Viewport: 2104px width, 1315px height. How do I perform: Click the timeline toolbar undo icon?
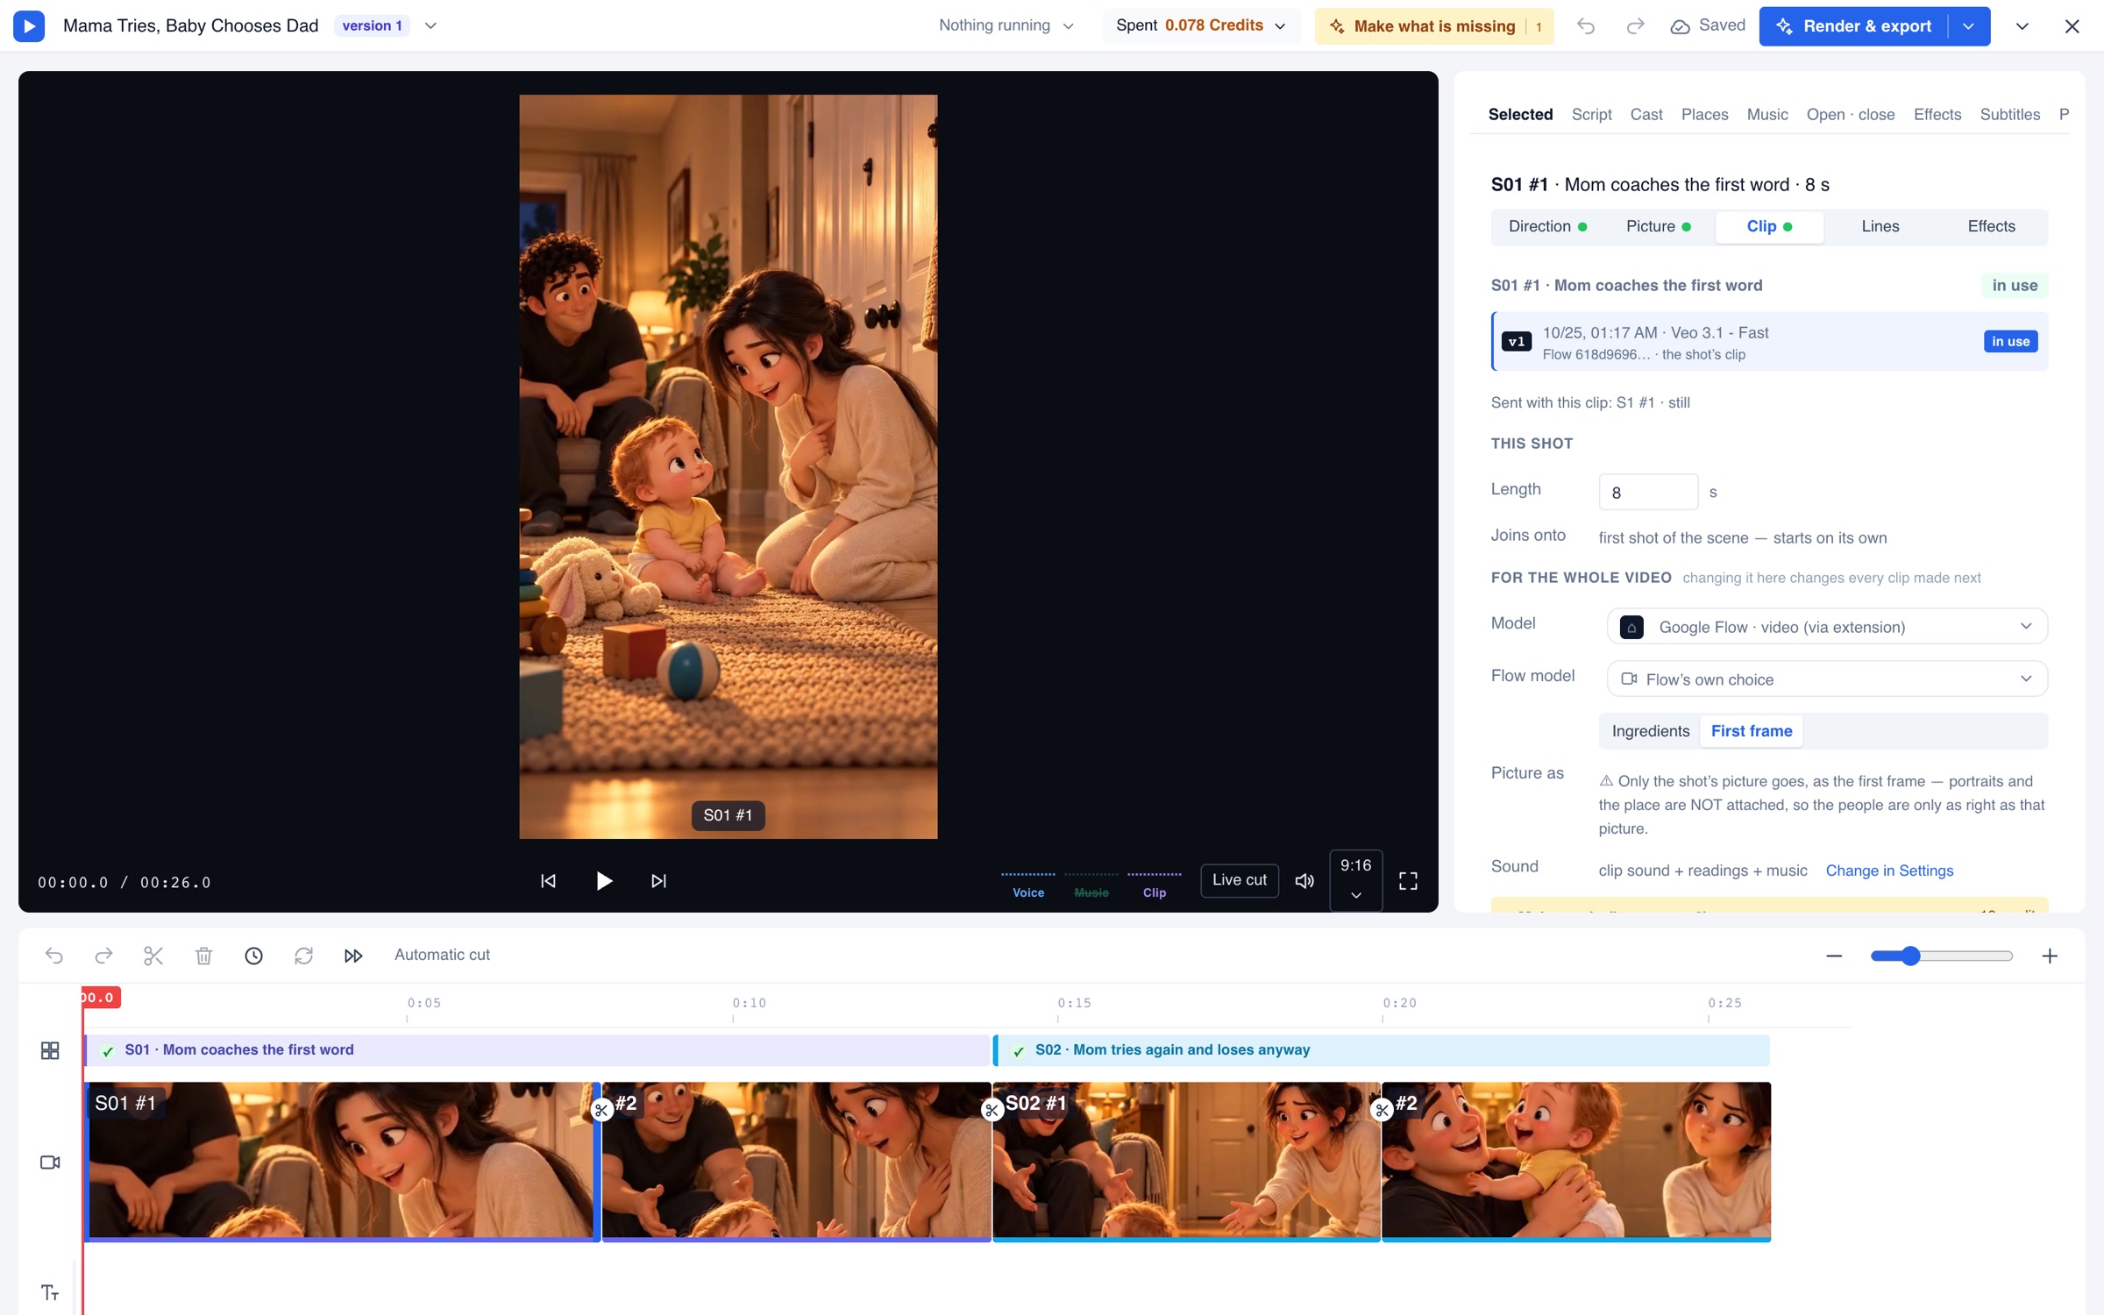coord(54,956)
